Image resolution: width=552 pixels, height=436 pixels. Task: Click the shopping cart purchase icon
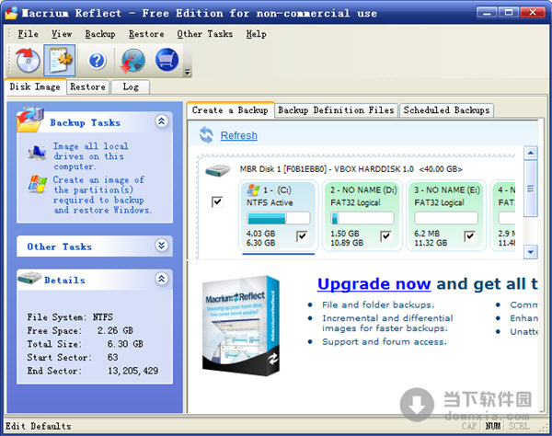tap(167, 60)
